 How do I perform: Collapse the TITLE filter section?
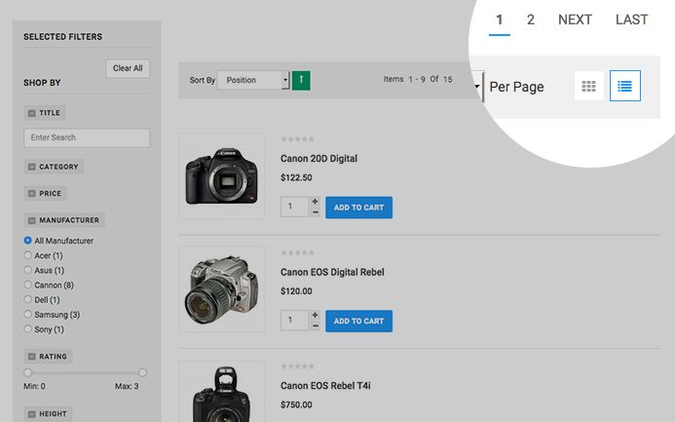pos(32,113)
